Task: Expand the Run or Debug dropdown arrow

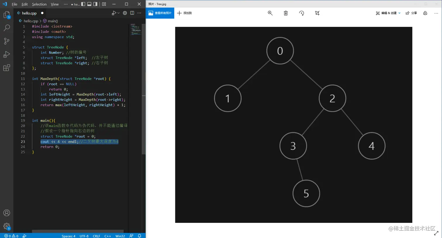Action: tap(118, 13)
